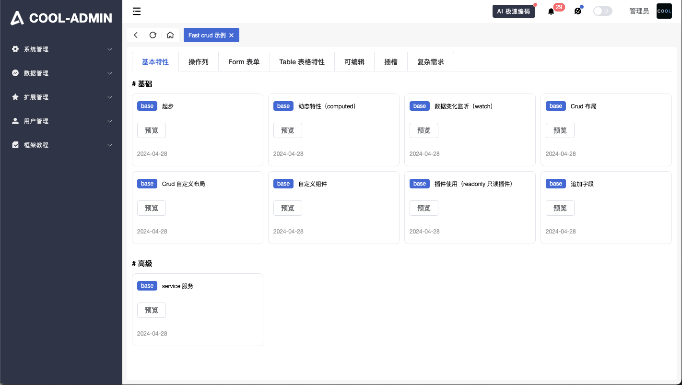Screen dimensions: 682x385
Task: Preview the service 服务 example
Action: 151,310
